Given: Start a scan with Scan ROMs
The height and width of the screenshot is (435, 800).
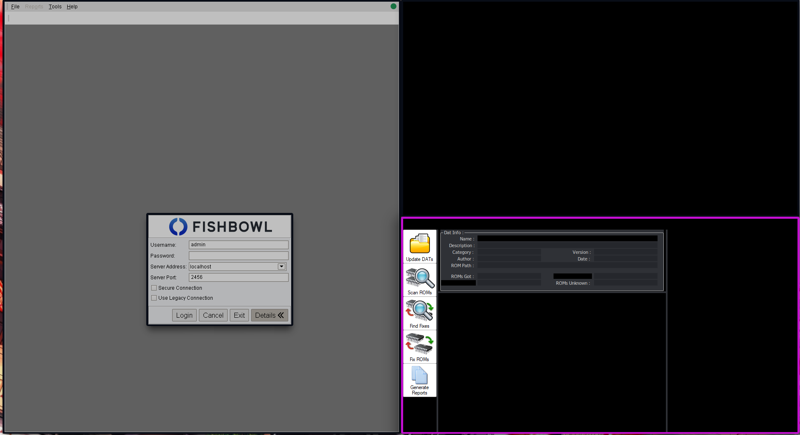Looking at the screenshot, I should pos(419,280).
